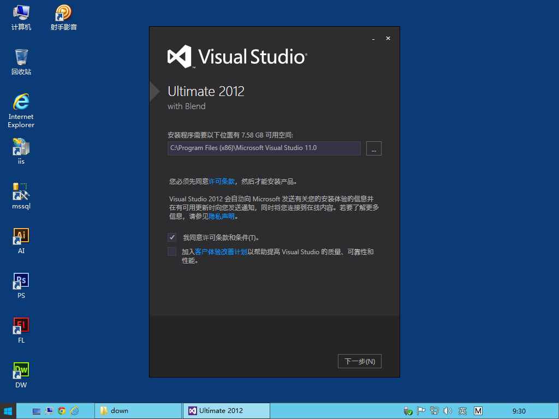559x419 pixels.
Task: Click the Visual Studio logo in installer
Action: (x=237, y=57)
